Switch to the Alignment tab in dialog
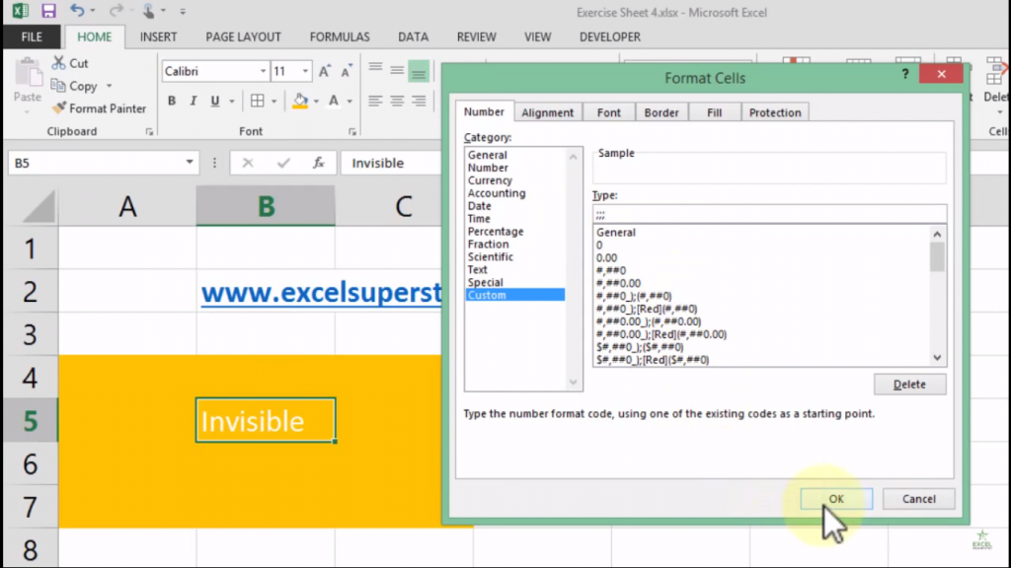Image resolution: width=1011 pixels, height=568 pixels. point(547,112)
